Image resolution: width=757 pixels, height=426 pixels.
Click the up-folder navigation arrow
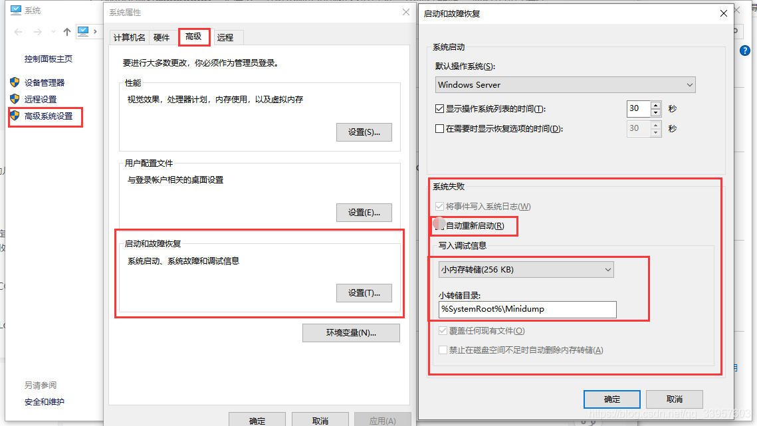click(66, 31)
